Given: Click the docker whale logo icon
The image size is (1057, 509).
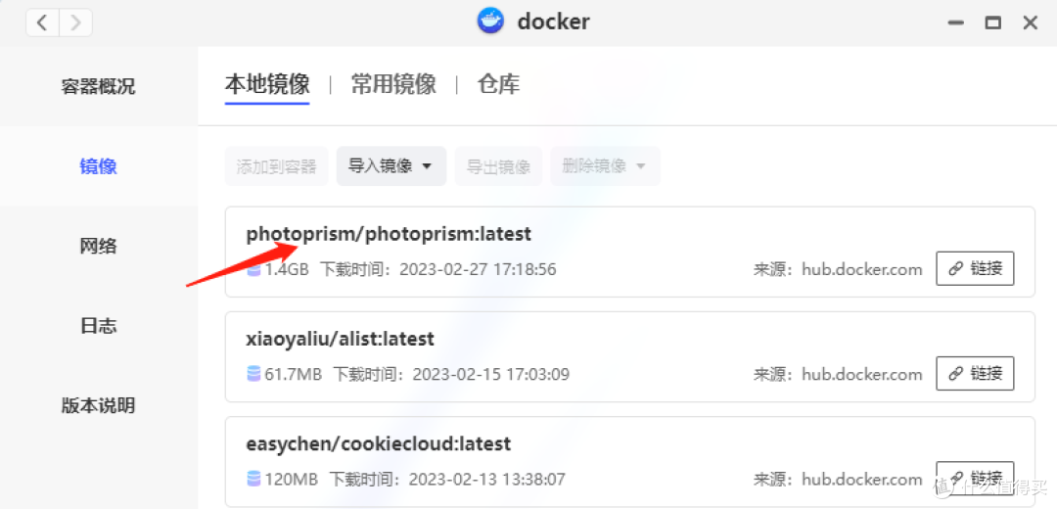Looking at the screenshot, I should (490, 22).
